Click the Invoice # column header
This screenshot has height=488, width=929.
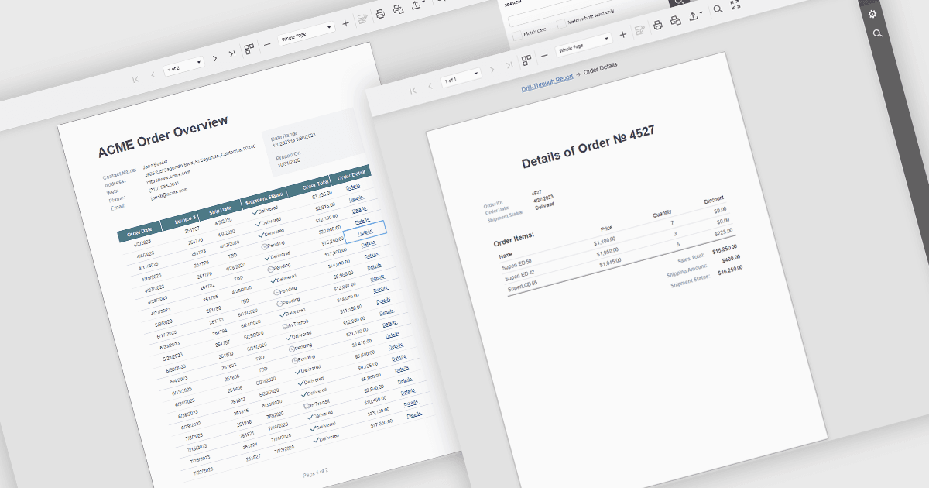pos(180,220)
